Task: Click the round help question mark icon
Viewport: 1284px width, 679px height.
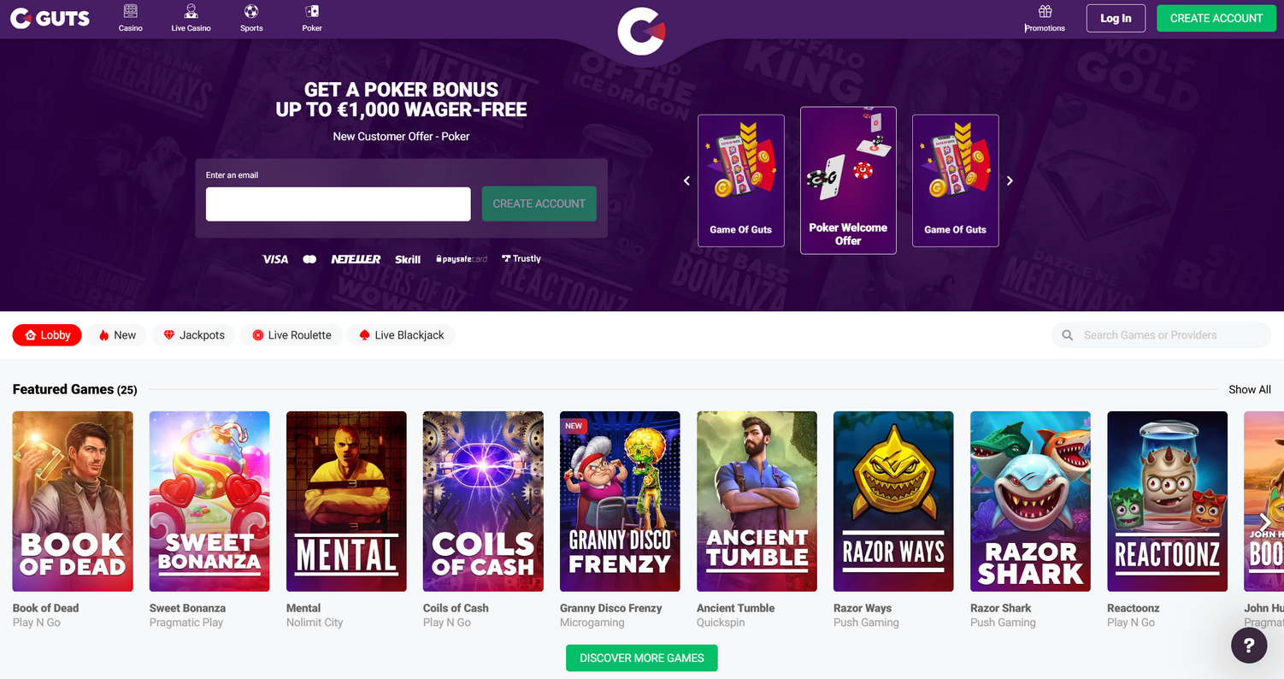Action: click(x=1249, y=645)
